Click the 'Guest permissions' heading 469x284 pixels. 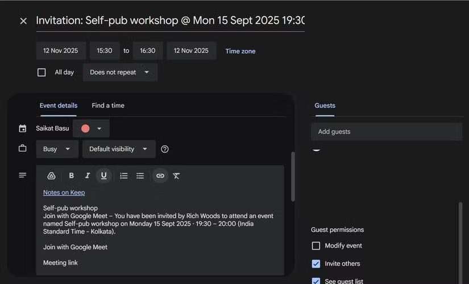coord(337,230)
